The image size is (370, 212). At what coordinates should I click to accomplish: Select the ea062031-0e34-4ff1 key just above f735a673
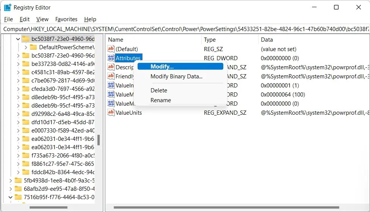coord(63,147)
